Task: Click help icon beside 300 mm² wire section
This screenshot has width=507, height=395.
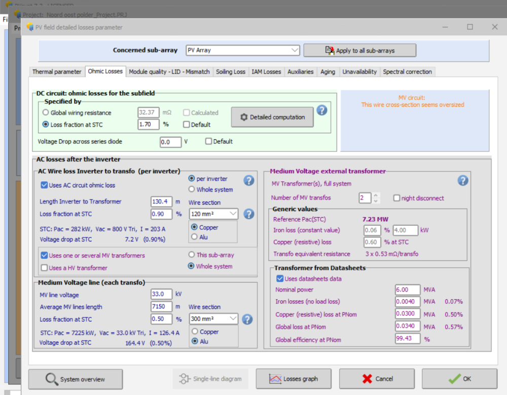Action: (x=247, y=320)
